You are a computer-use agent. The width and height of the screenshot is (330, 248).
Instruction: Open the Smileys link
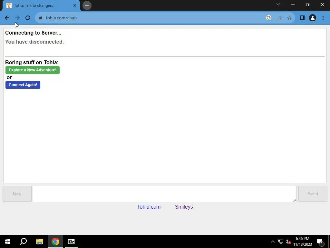click(x=184, y=207)
